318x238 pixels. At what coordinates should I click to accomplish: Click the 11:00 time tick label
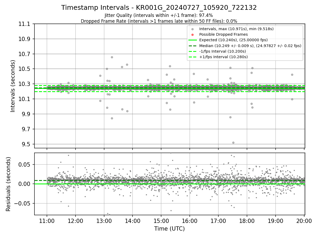point(47,220)
